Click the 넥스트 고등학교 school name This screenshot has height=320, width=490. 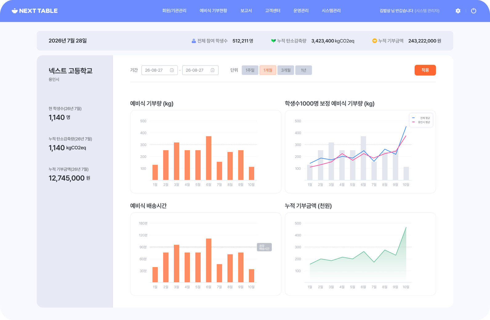70,71
